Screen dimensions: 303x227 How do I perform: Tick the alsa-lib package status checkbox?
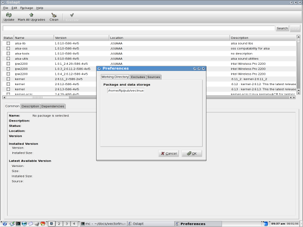click(8, 43)
